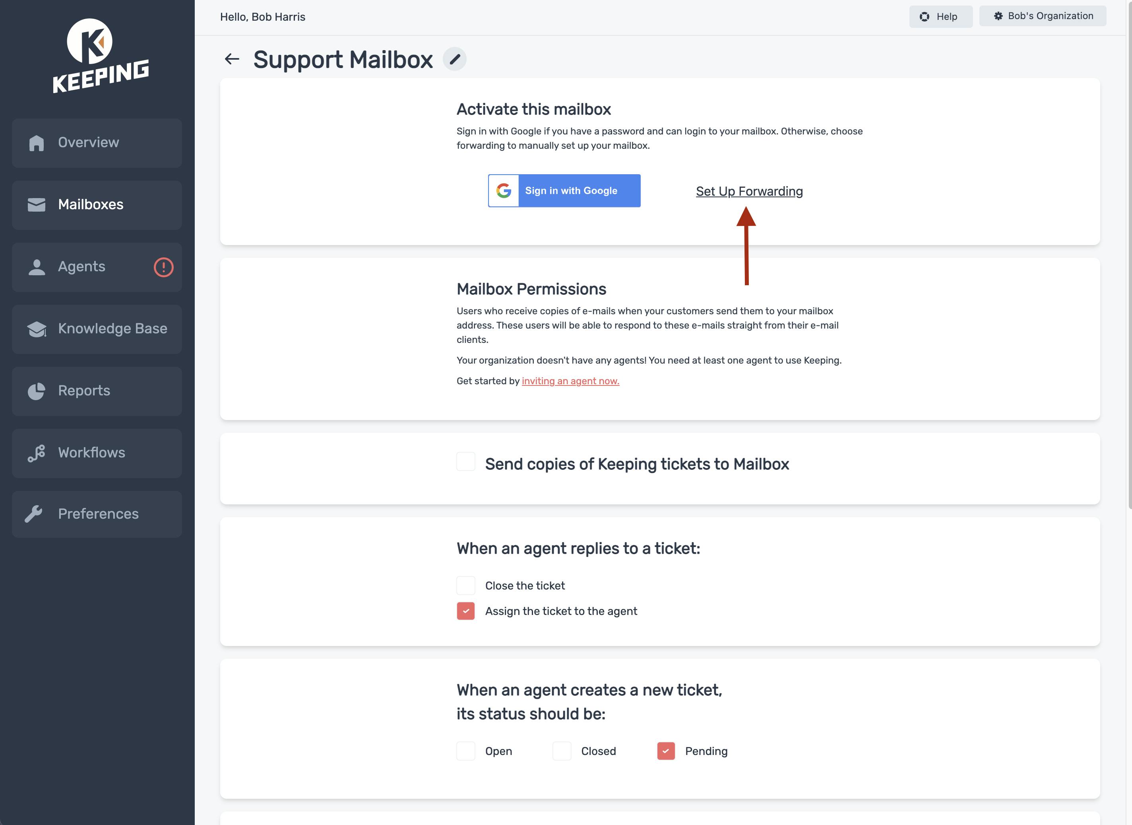Click the inviting an agent now link

[570, 381]
